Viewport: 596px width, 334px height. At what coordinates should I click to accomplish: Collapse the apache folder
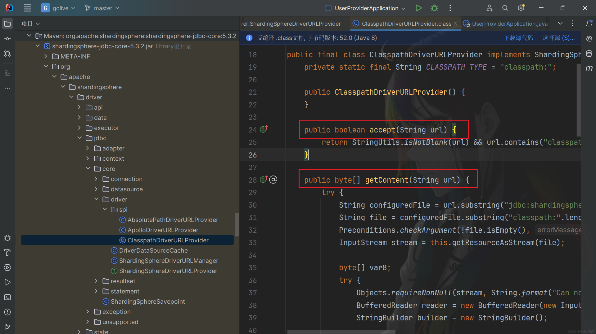pyautogui.click(x=54, y=76)
